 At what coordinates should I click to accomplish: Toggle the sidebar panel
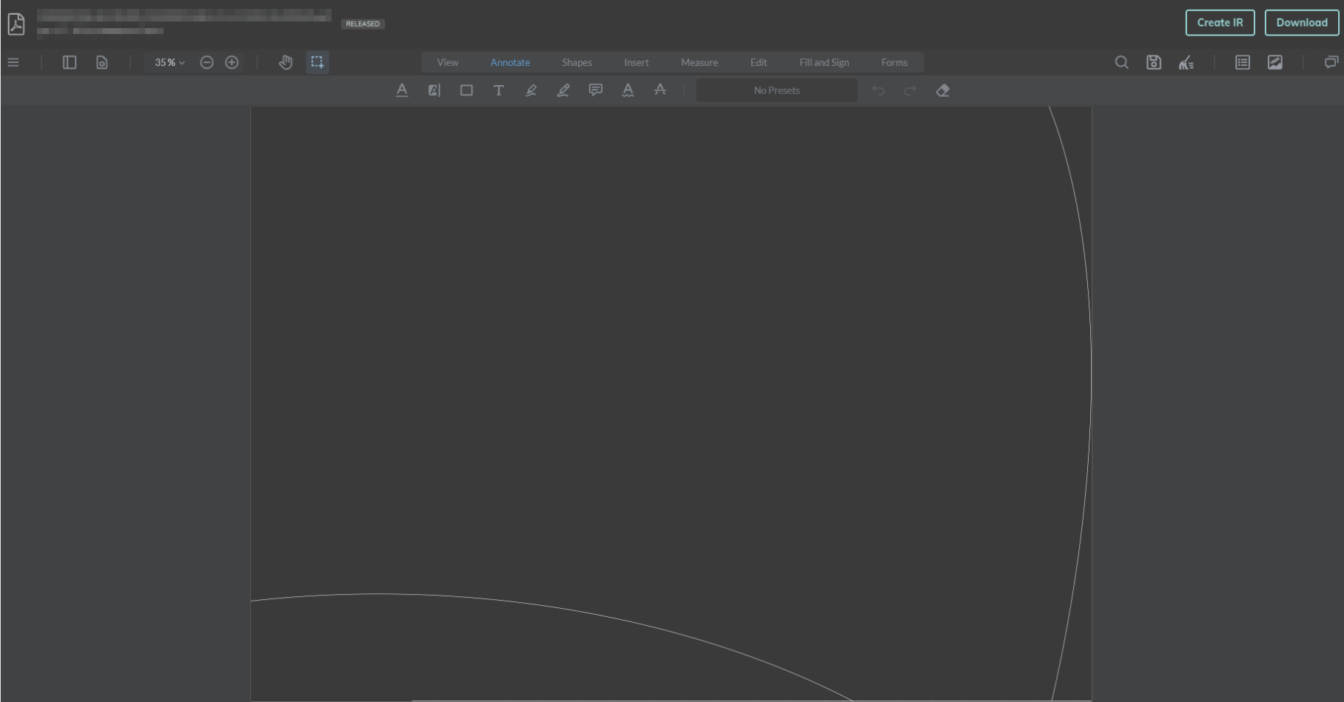coord(70,62)
